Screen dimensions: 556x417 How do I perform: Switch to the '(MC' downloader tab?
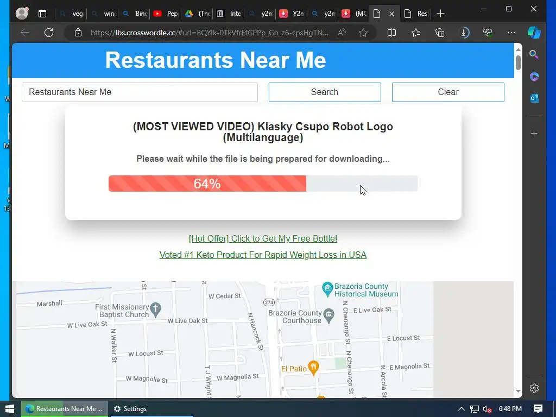tap(353, 14)
